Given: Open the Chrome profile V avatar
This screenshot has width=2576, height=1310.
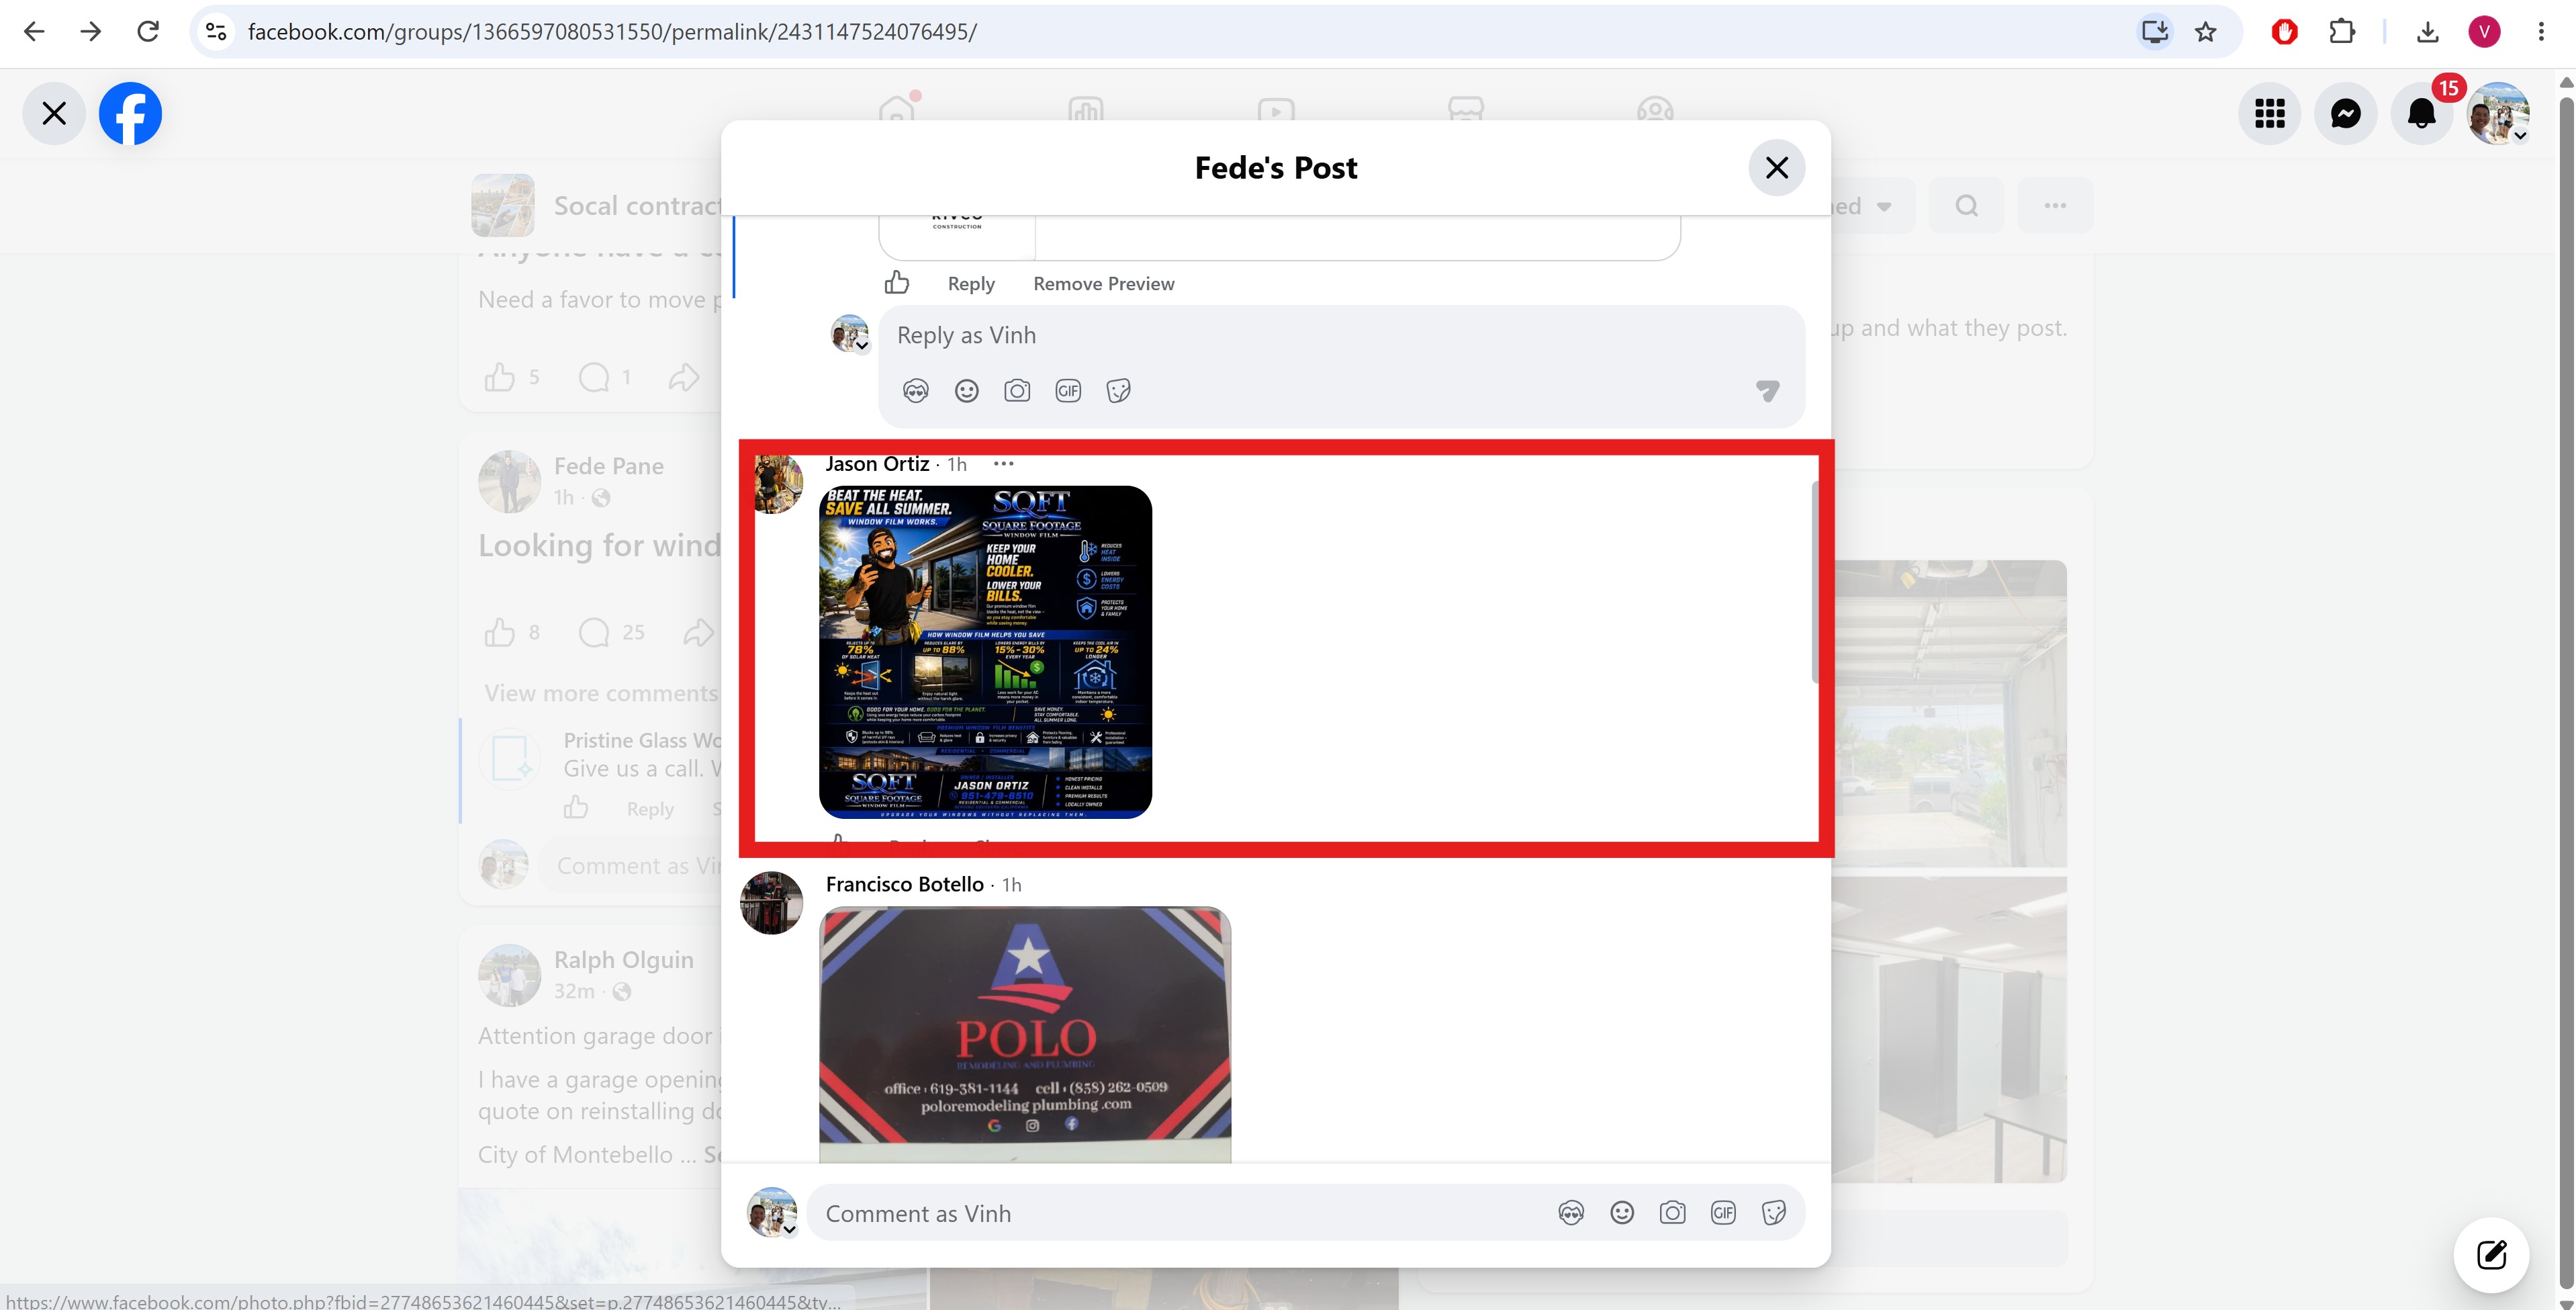Looking at the screenshot, I should point(2485,32).
